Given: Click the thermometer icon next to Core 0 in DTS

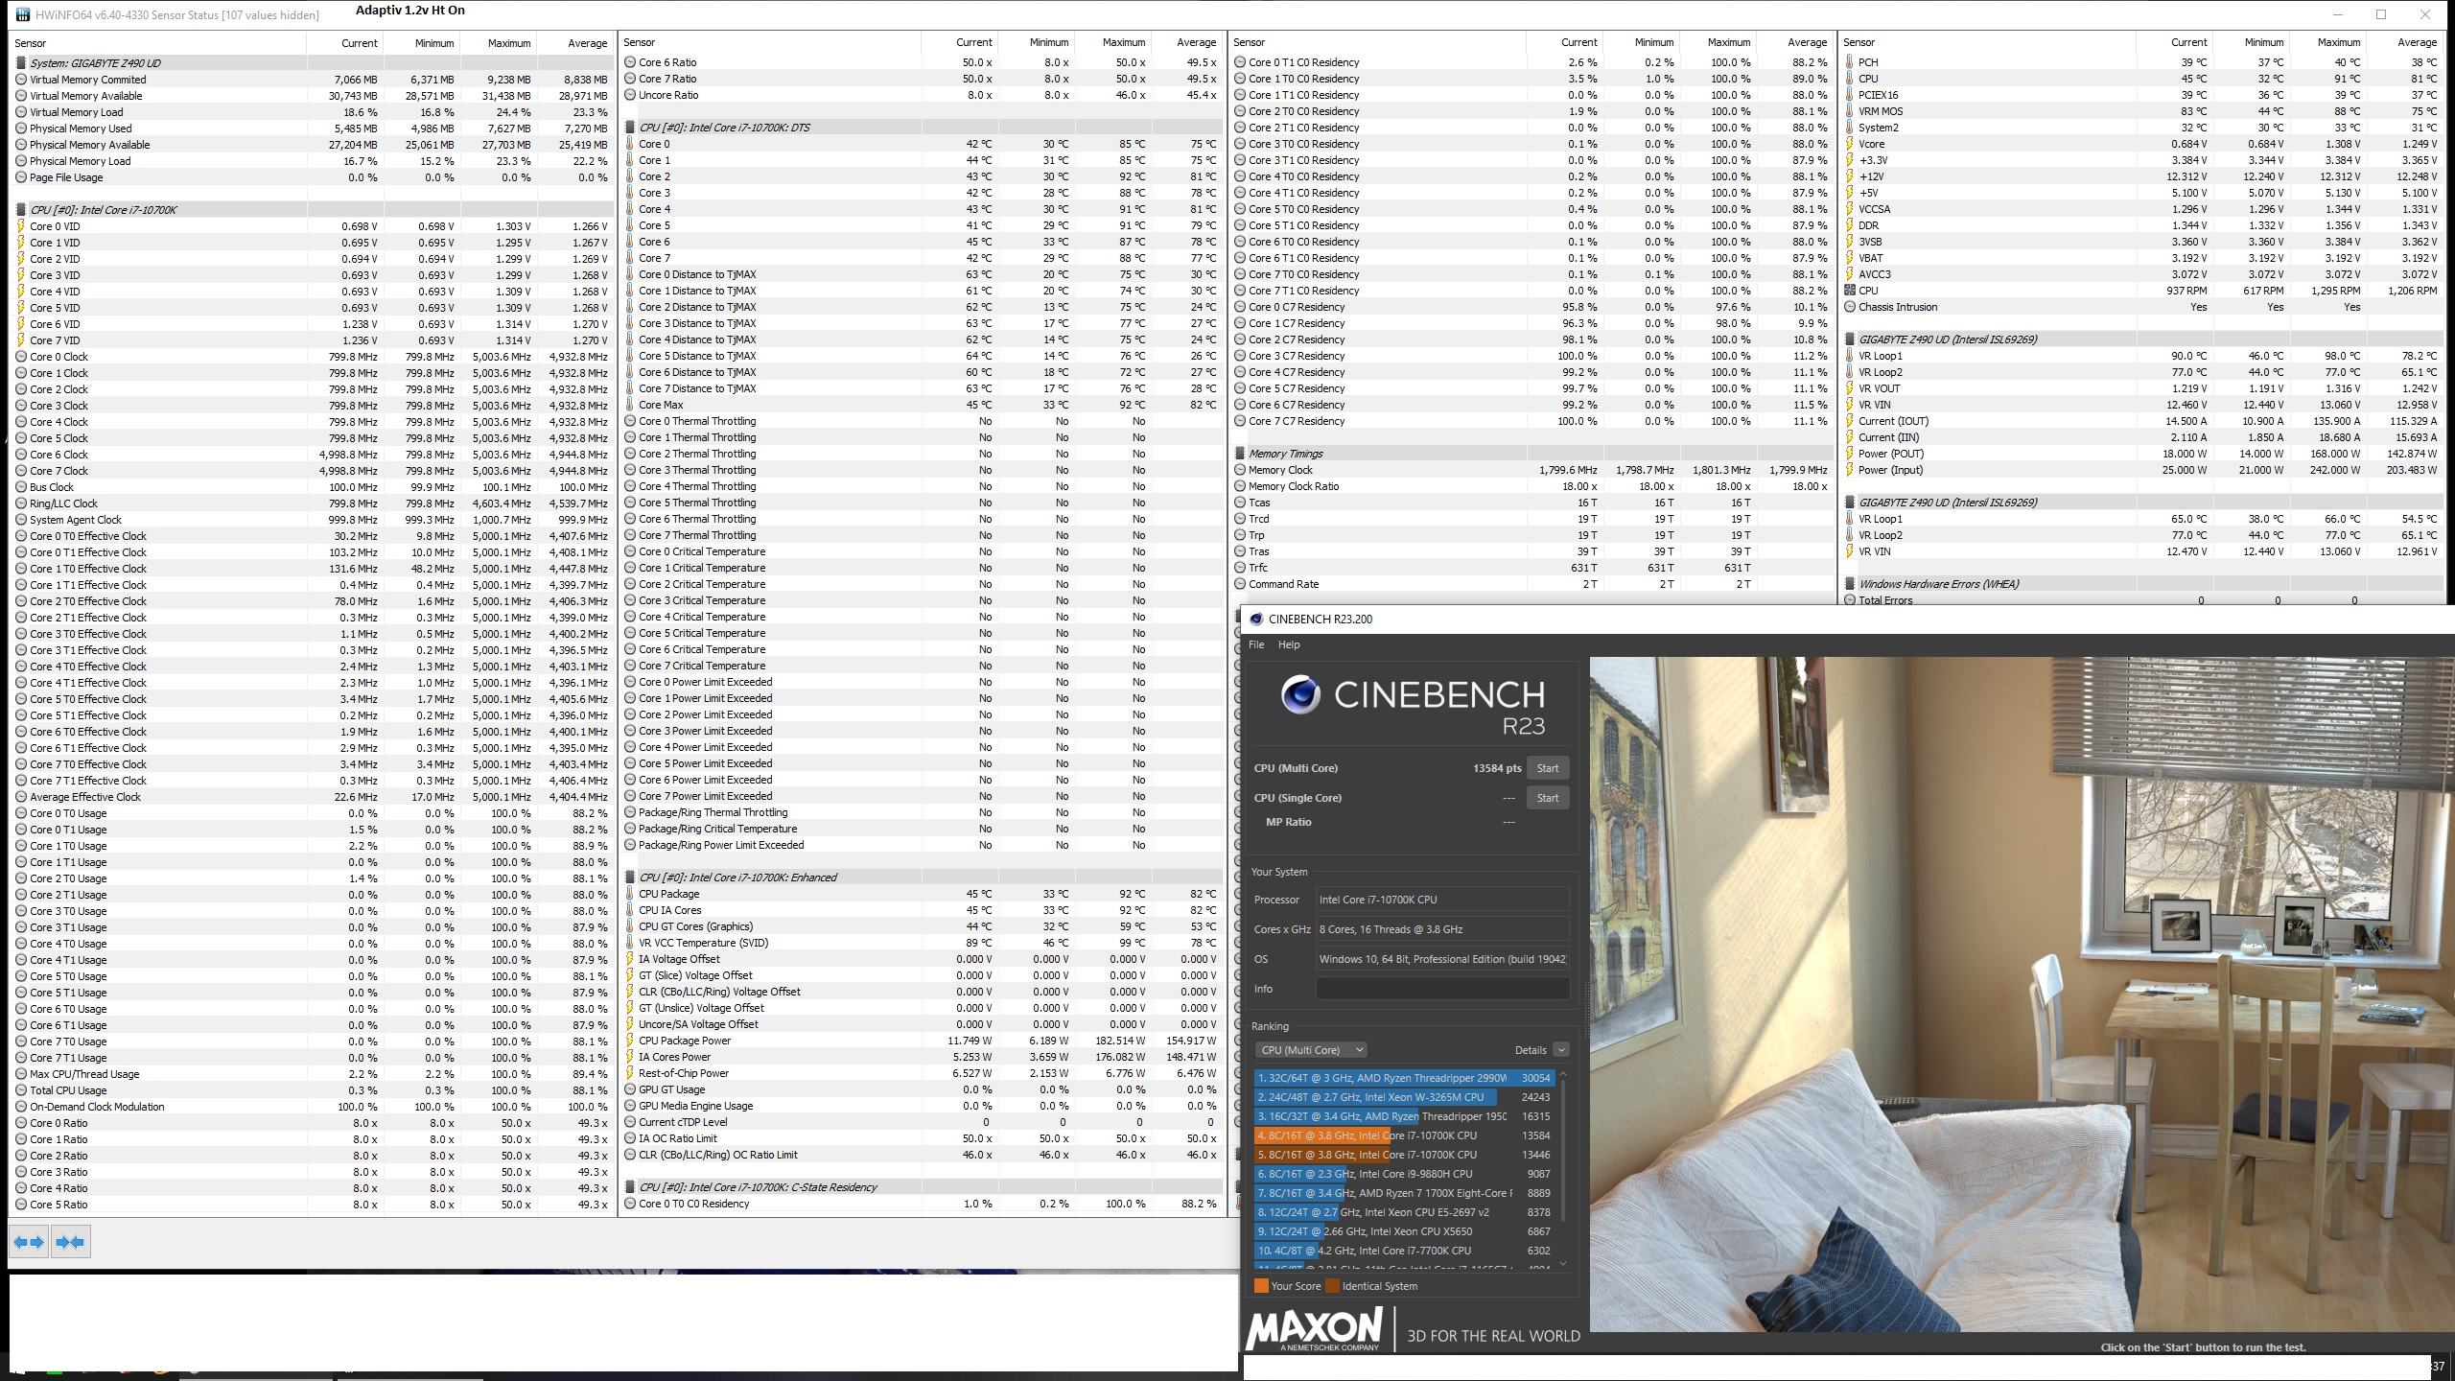Looking at the screenshot, I should coord(630,144).
